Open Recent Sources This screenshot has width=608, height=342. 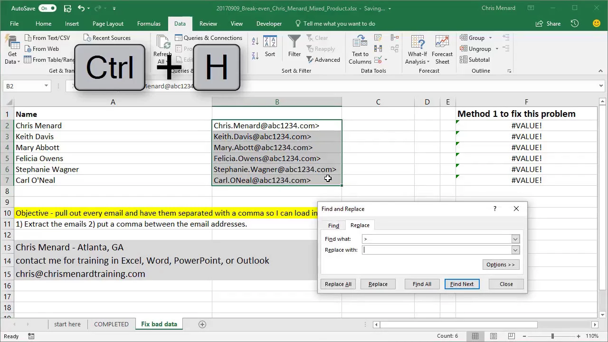point(107,38)
